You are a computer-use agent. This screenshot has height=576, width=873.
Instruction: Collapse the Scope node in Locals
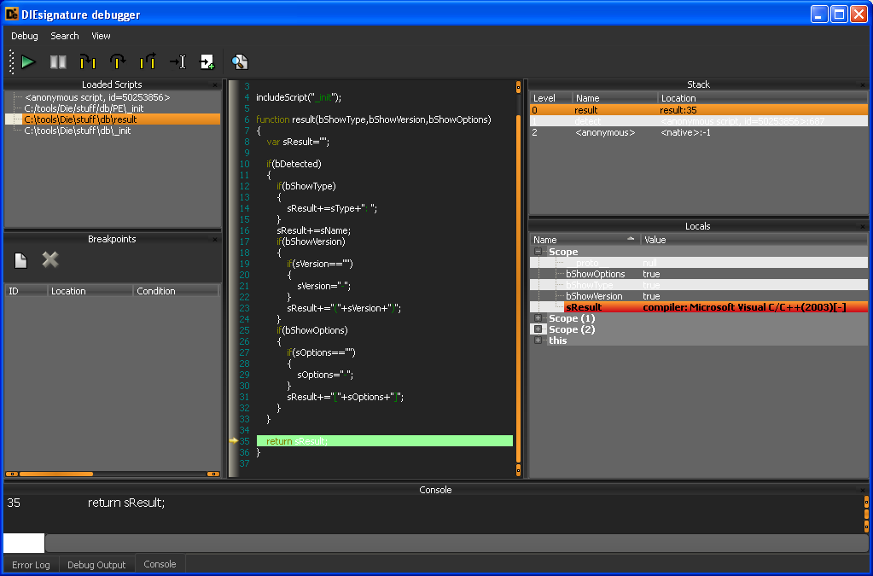tap(538, 252)
